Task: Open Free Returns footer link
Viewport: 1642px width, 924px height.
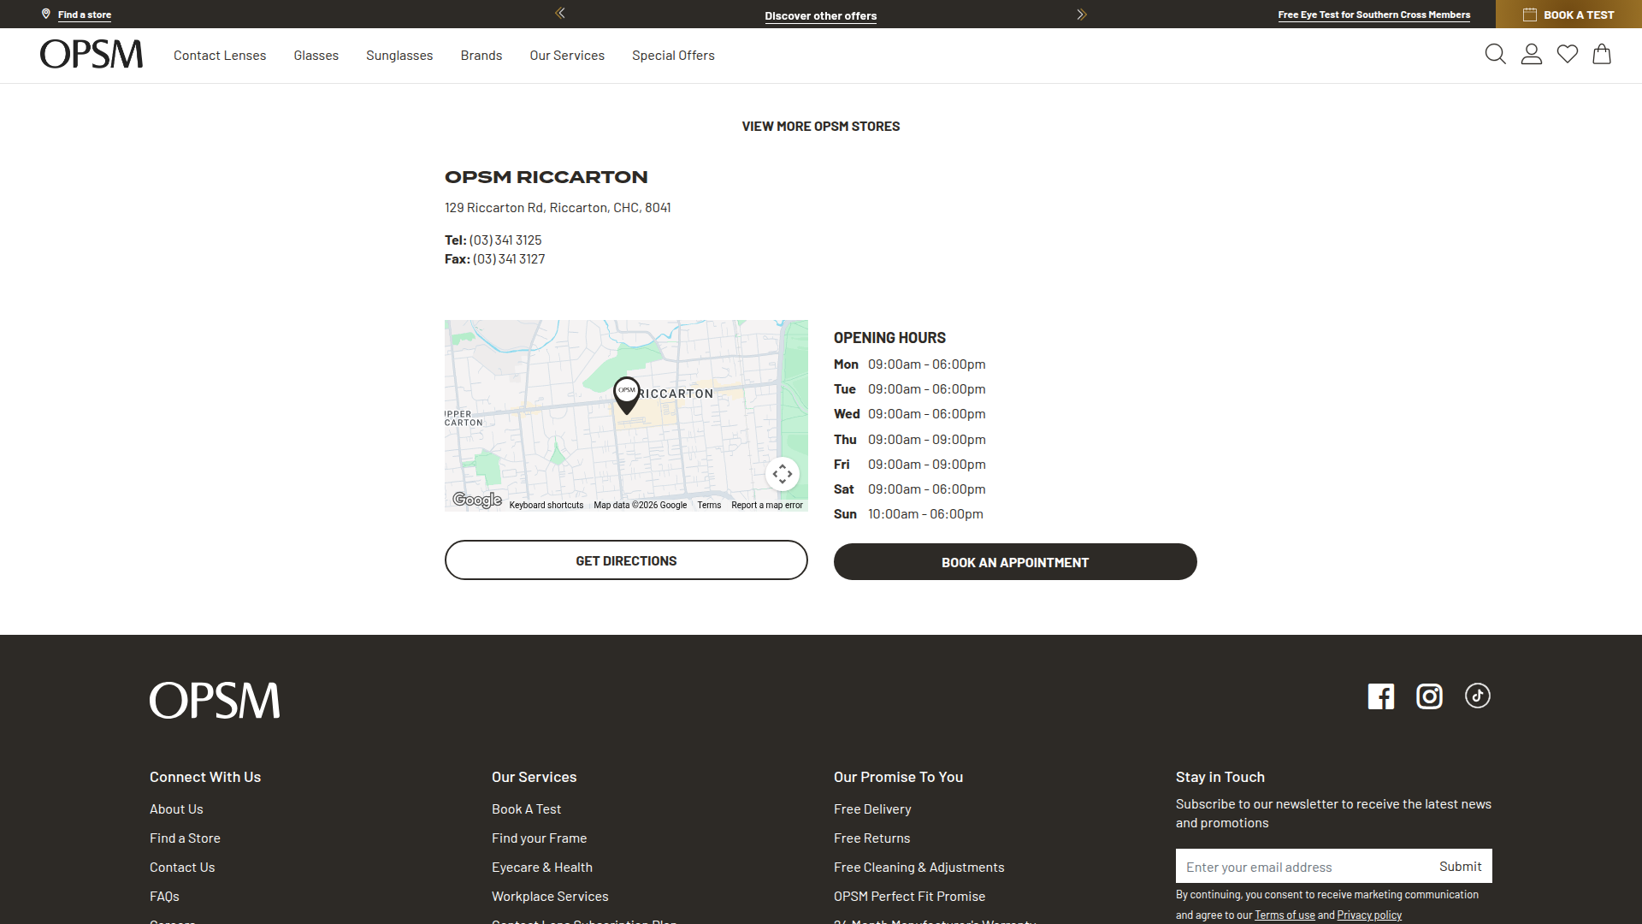Action: (x=871, y=838)
